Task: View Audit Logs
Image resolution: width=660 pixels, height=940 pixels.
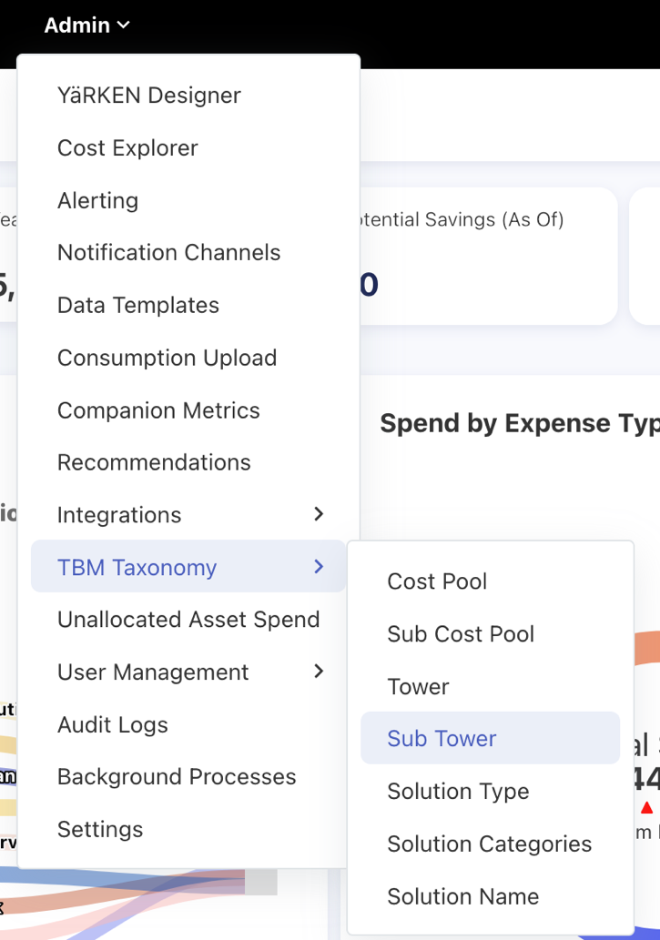Action: click(x=113, y=725)
